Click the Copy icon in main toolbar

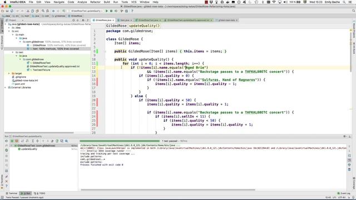coord(32,11)
